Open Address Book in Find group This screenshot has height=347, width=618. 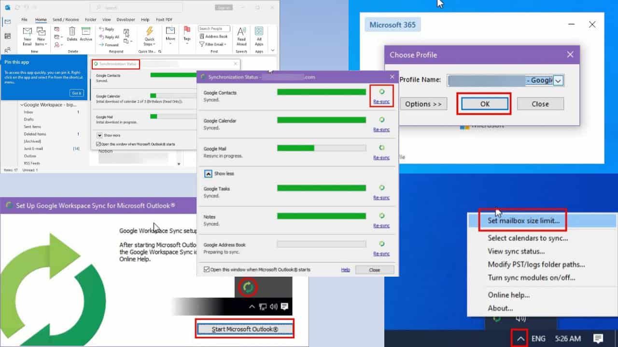pos(213,36)
